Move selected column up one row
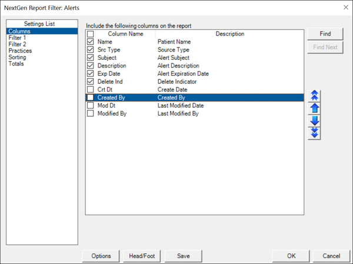The height and width of the screenshot is (264, 353). (314, 109)
